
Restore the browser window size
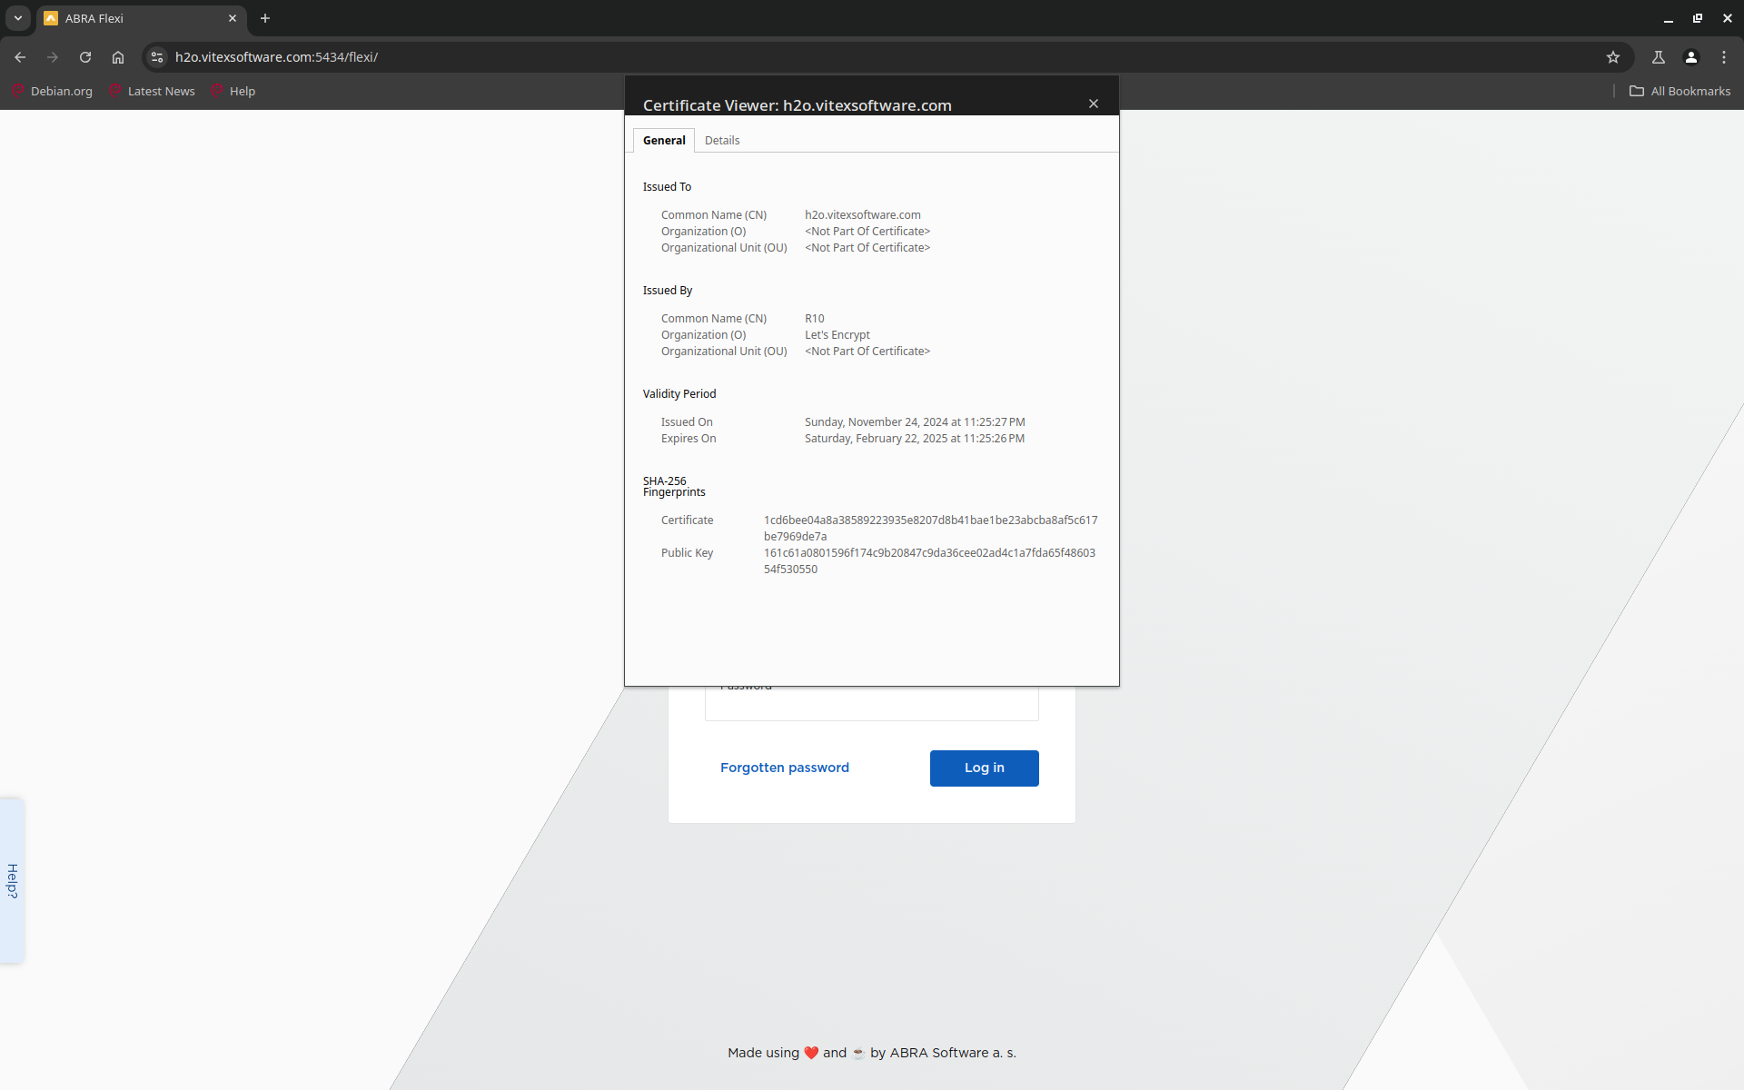click(x=1698, y=18)
